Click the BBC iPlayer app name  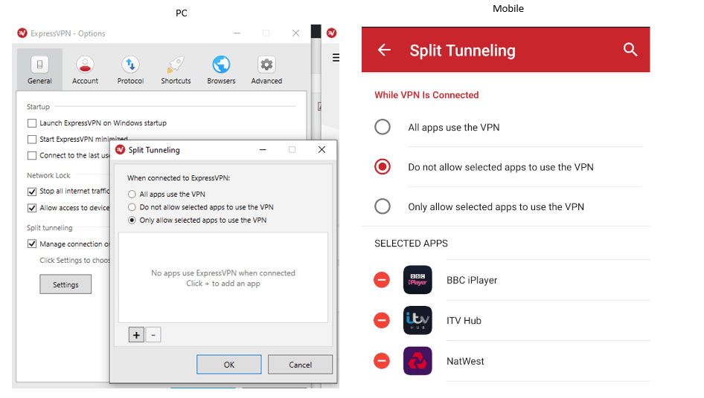pyautogui.click(x=472, y=281)
